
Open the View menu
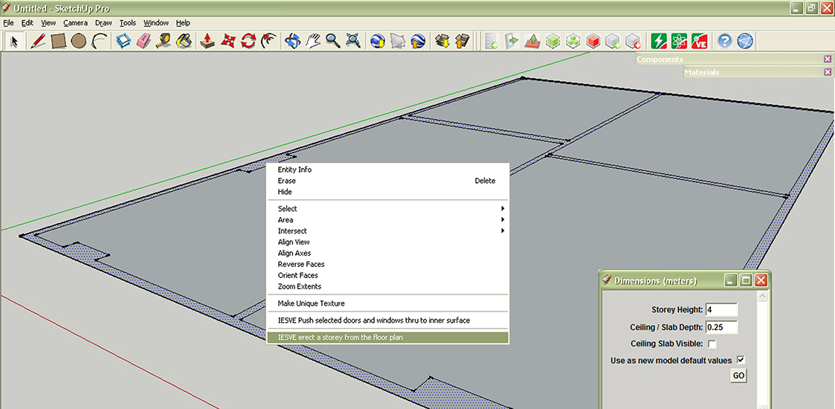point(48,23)
